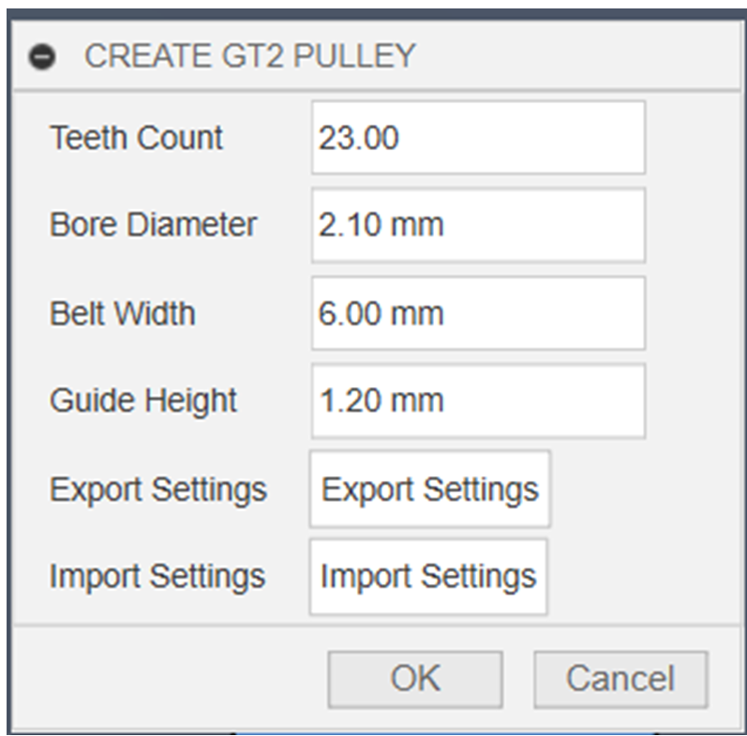Click the Export Settings row label
This screenshot has width=747, height=736.
click(158, 489)
